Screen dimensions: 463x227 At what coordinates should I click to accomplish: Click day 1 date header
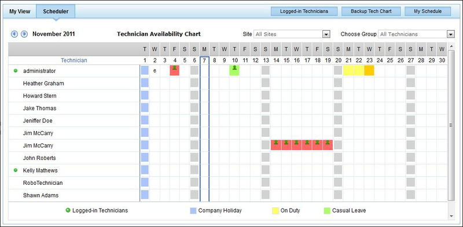145,61
